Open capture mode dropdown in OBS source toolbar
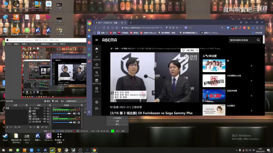Screen dimensions: 273x153 [75, 101]
